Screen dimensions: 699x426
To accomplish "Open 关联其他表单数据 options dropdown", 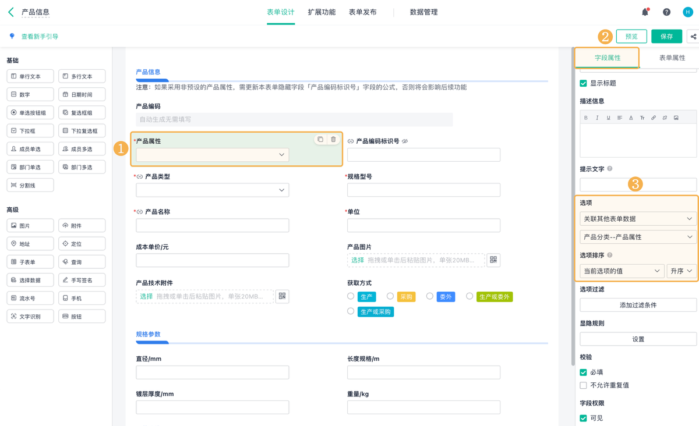I will pyautogui.click(x=638, y=219).
